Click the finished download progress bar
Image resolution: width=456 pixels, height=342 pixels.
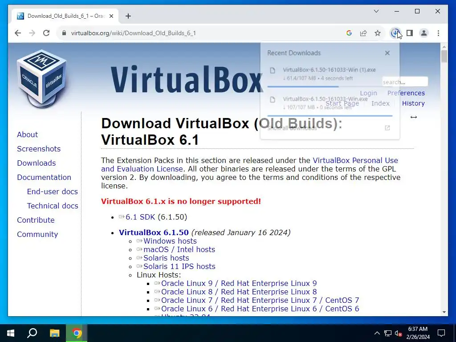tap(330, 116)
